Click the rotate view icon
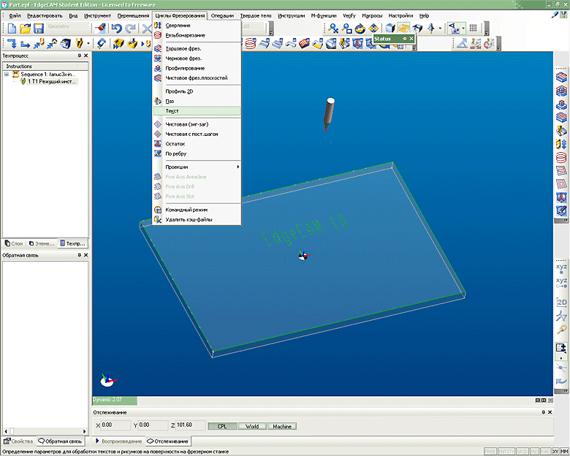Screen dimensions: 570x456 (x=360, y=28)
